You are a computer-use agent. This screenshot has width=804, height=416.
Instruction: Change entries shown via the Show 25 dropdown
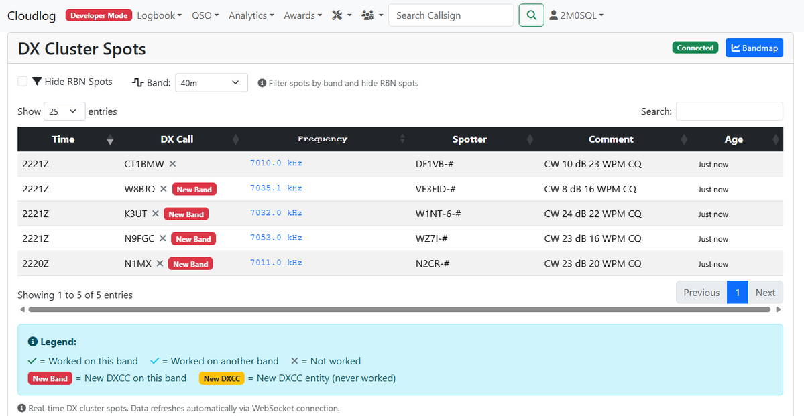click(x=64, y=111)
